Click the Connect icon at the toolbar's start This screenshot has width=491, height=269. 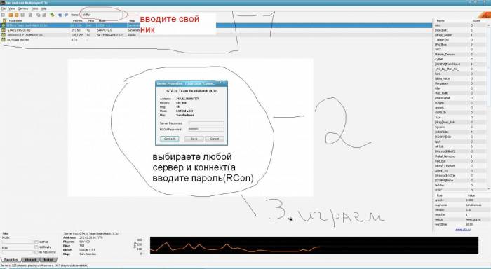tap(3, 15)
